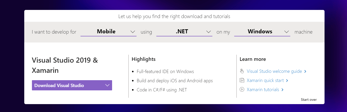347x112 pixels.
Task: Click the chevron next to Windows
Action: pos(286,32)
